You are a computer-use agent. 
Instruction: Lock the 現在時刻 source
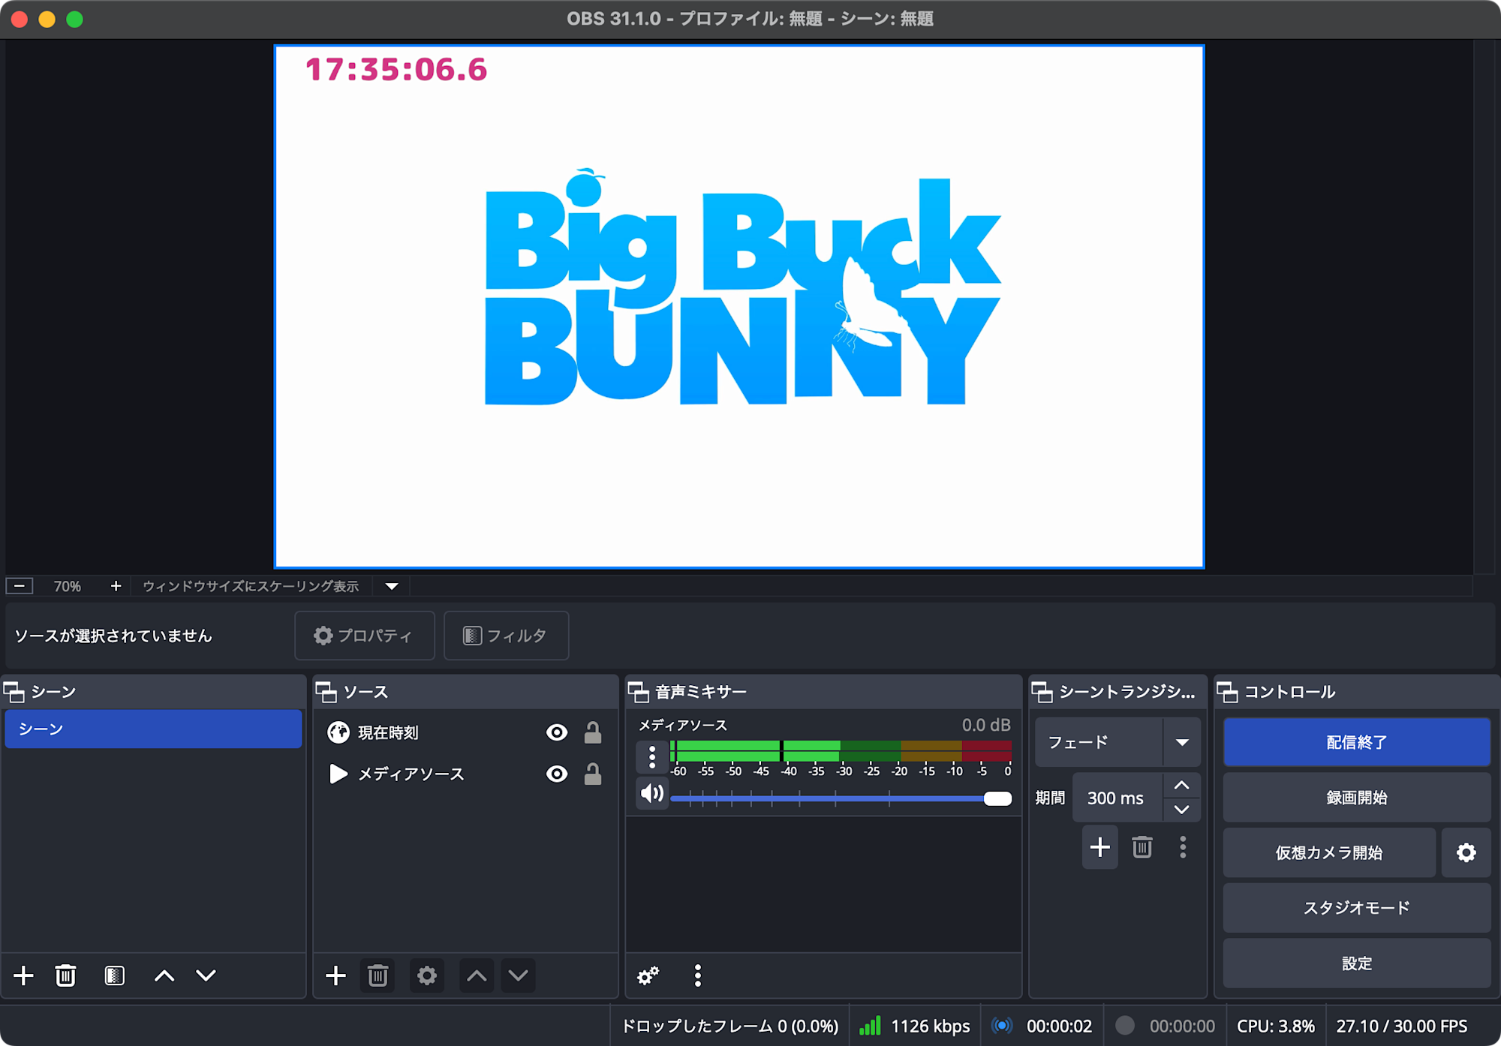tap(593, 732)
